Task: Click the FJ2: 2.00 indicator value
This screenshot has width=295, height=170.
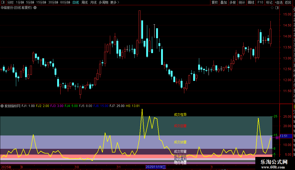Action: (x=43, y=106)
